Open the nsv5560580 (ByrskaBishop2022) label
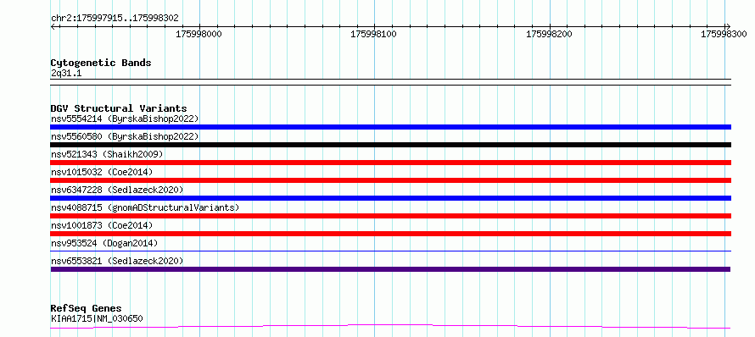The image size is (755, 337). [124, 136]
